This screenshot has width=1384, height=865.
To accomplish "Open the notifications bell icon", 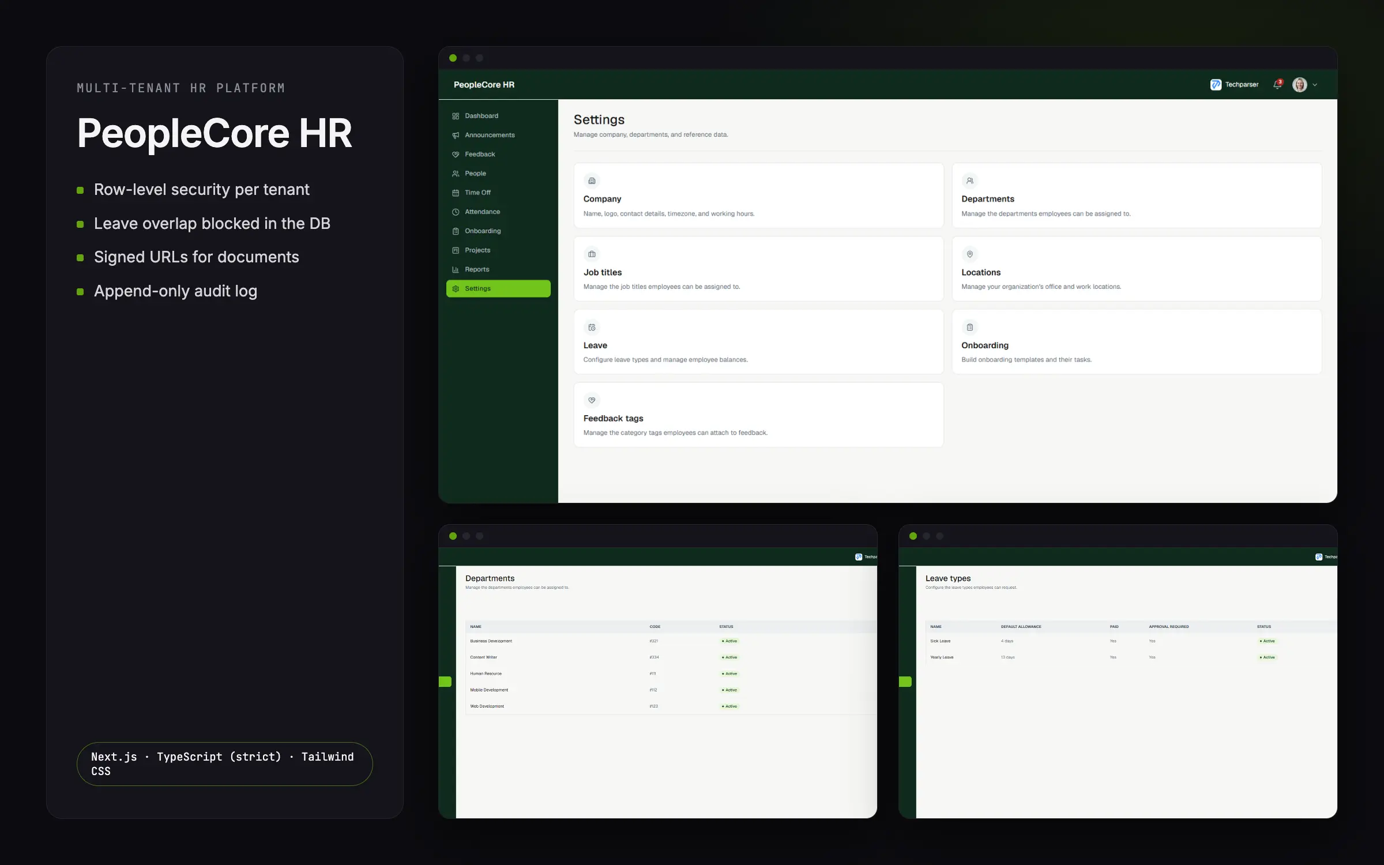I will 1278,85.
